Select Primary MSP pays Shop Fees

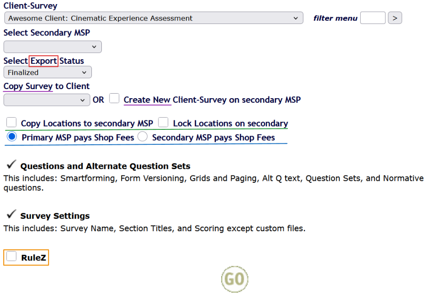click(x=12, y=136)
